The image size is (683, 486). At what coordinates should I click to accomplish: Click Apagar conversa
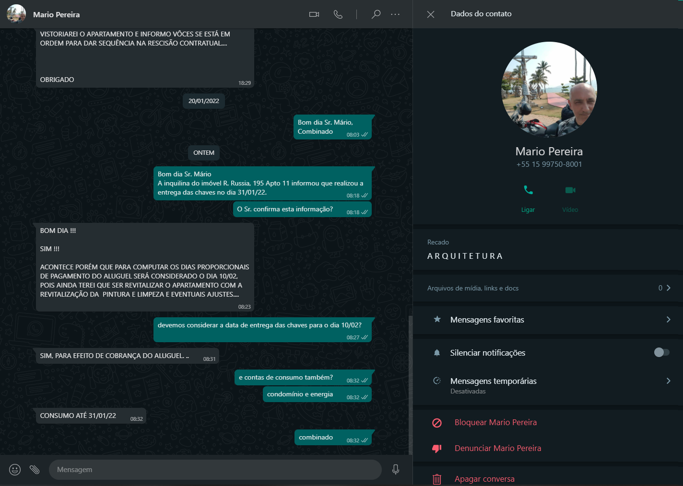(484, 479)
